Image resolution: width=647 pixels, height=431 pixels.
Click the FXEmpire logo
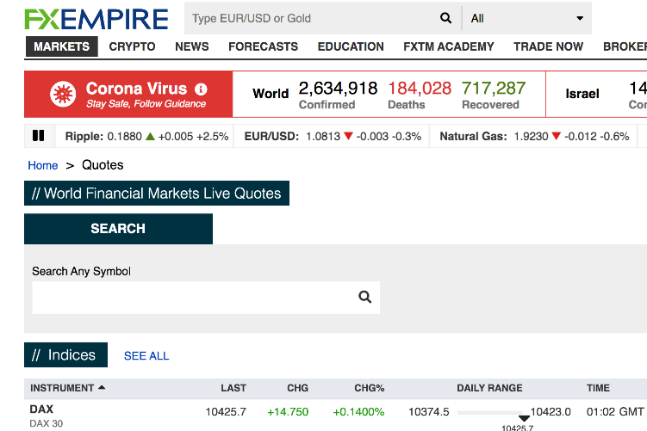[x=96, y=19]
